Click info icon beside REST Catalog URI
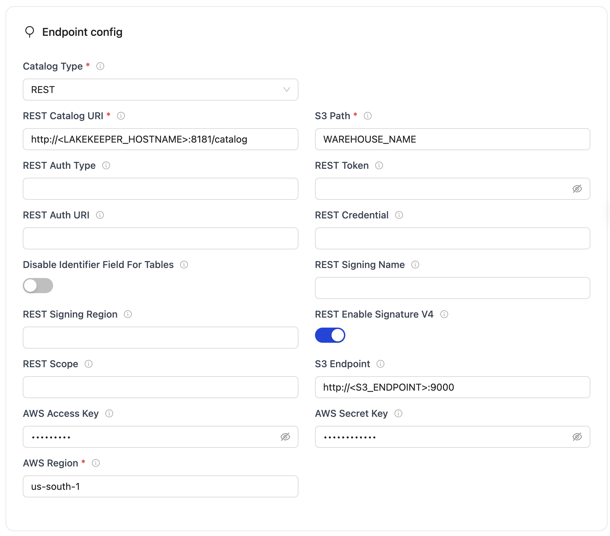The image size is (610, 536). [x=121, y=116]
